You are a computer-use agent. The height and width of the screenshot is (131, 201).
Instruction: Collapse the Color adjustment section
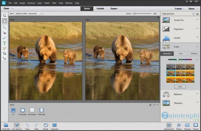(197, 46)
